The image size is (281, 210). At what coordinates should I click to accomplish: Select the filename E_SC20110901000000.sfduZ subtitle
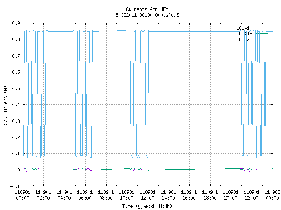[x=147, y=15]
